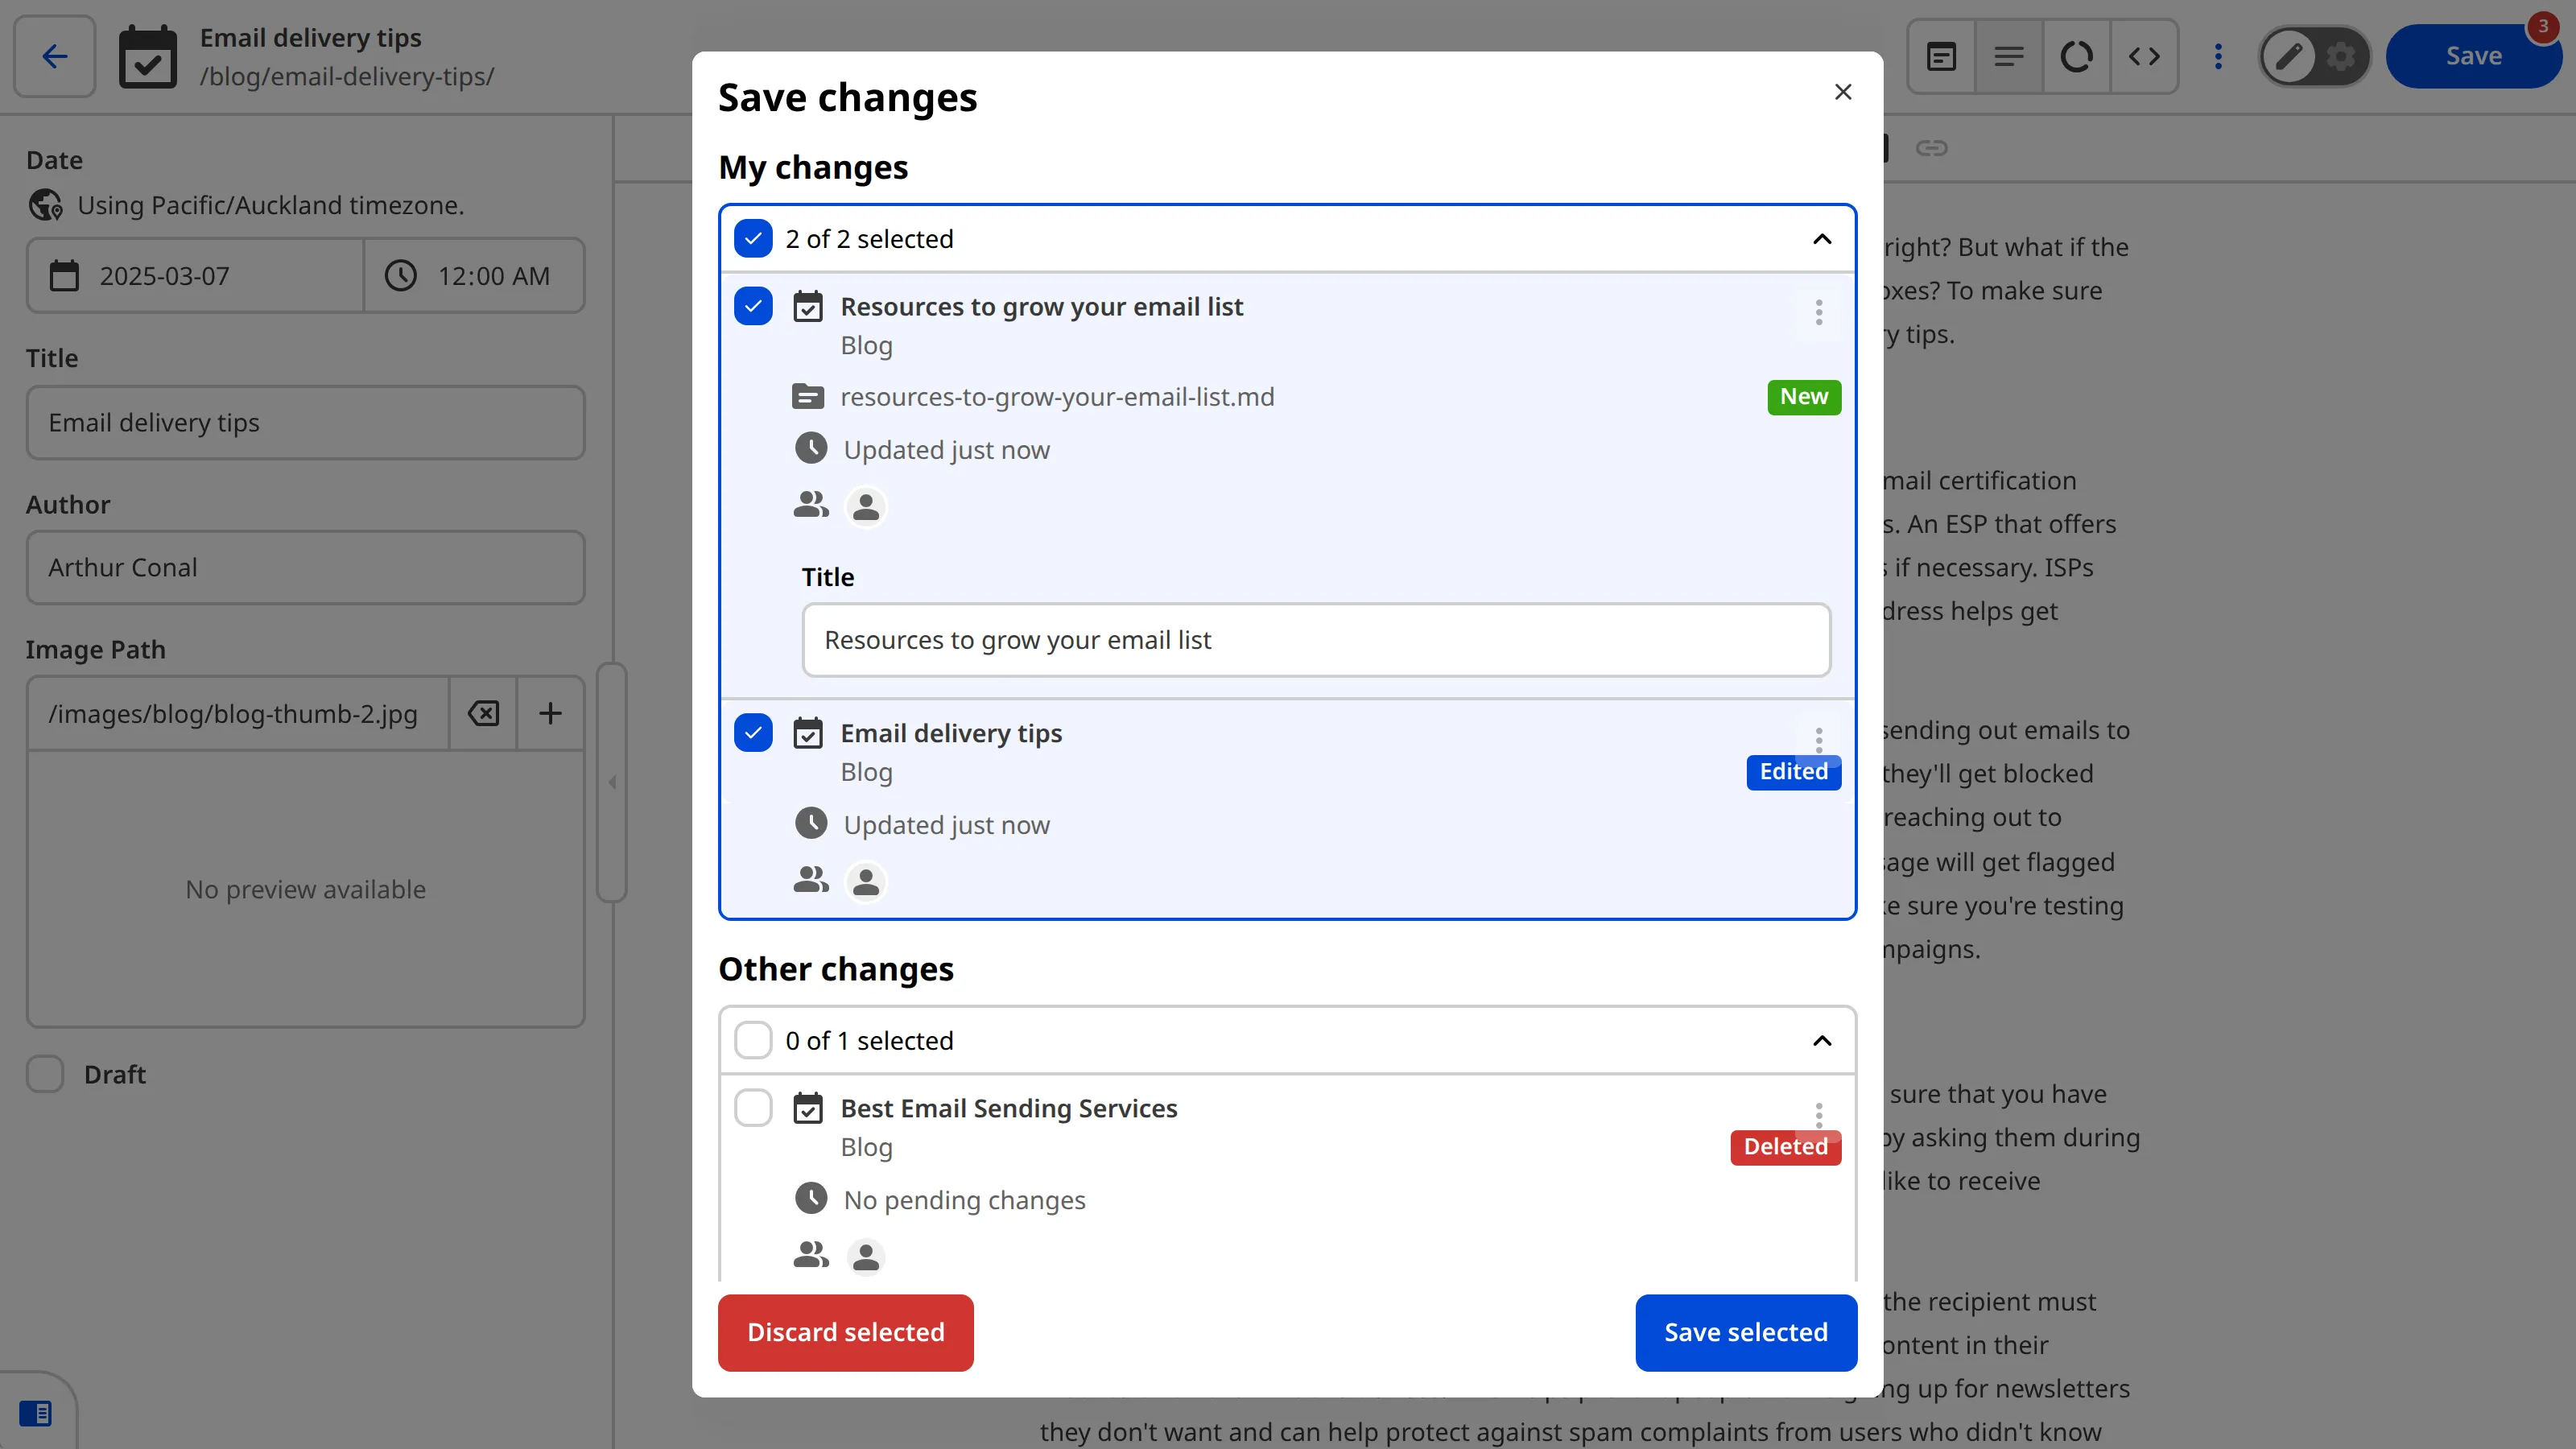
Task: Open the source code editor icon
Action: tap(2144, 56)
